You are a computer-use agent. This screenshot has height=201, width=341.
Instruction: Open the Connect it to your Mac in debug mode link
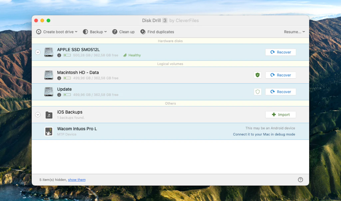coord(264,134)
